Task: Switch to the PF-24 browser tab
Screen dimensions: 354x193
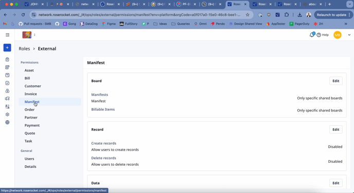Action: pyautogui.click(x=186, y=4)
